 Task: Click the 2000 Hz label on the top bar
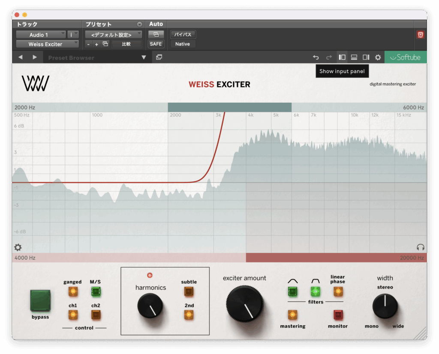pyautogui.click(x=25, y=107)
